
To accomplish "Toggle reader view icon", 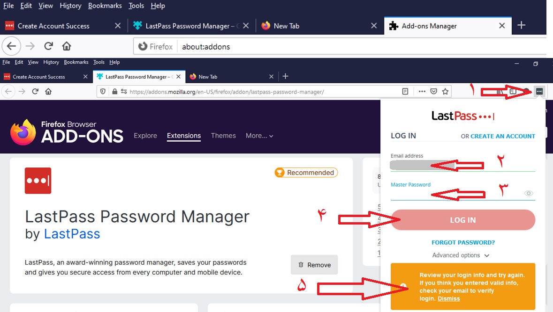I will tap(405, 92).
